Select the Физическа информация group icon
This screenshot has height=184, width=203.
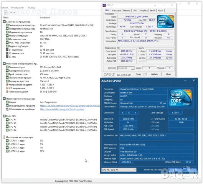[4, 64]
